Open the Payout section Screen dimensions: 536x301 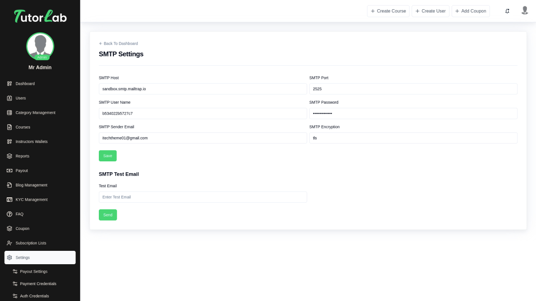tap(21, 171)
